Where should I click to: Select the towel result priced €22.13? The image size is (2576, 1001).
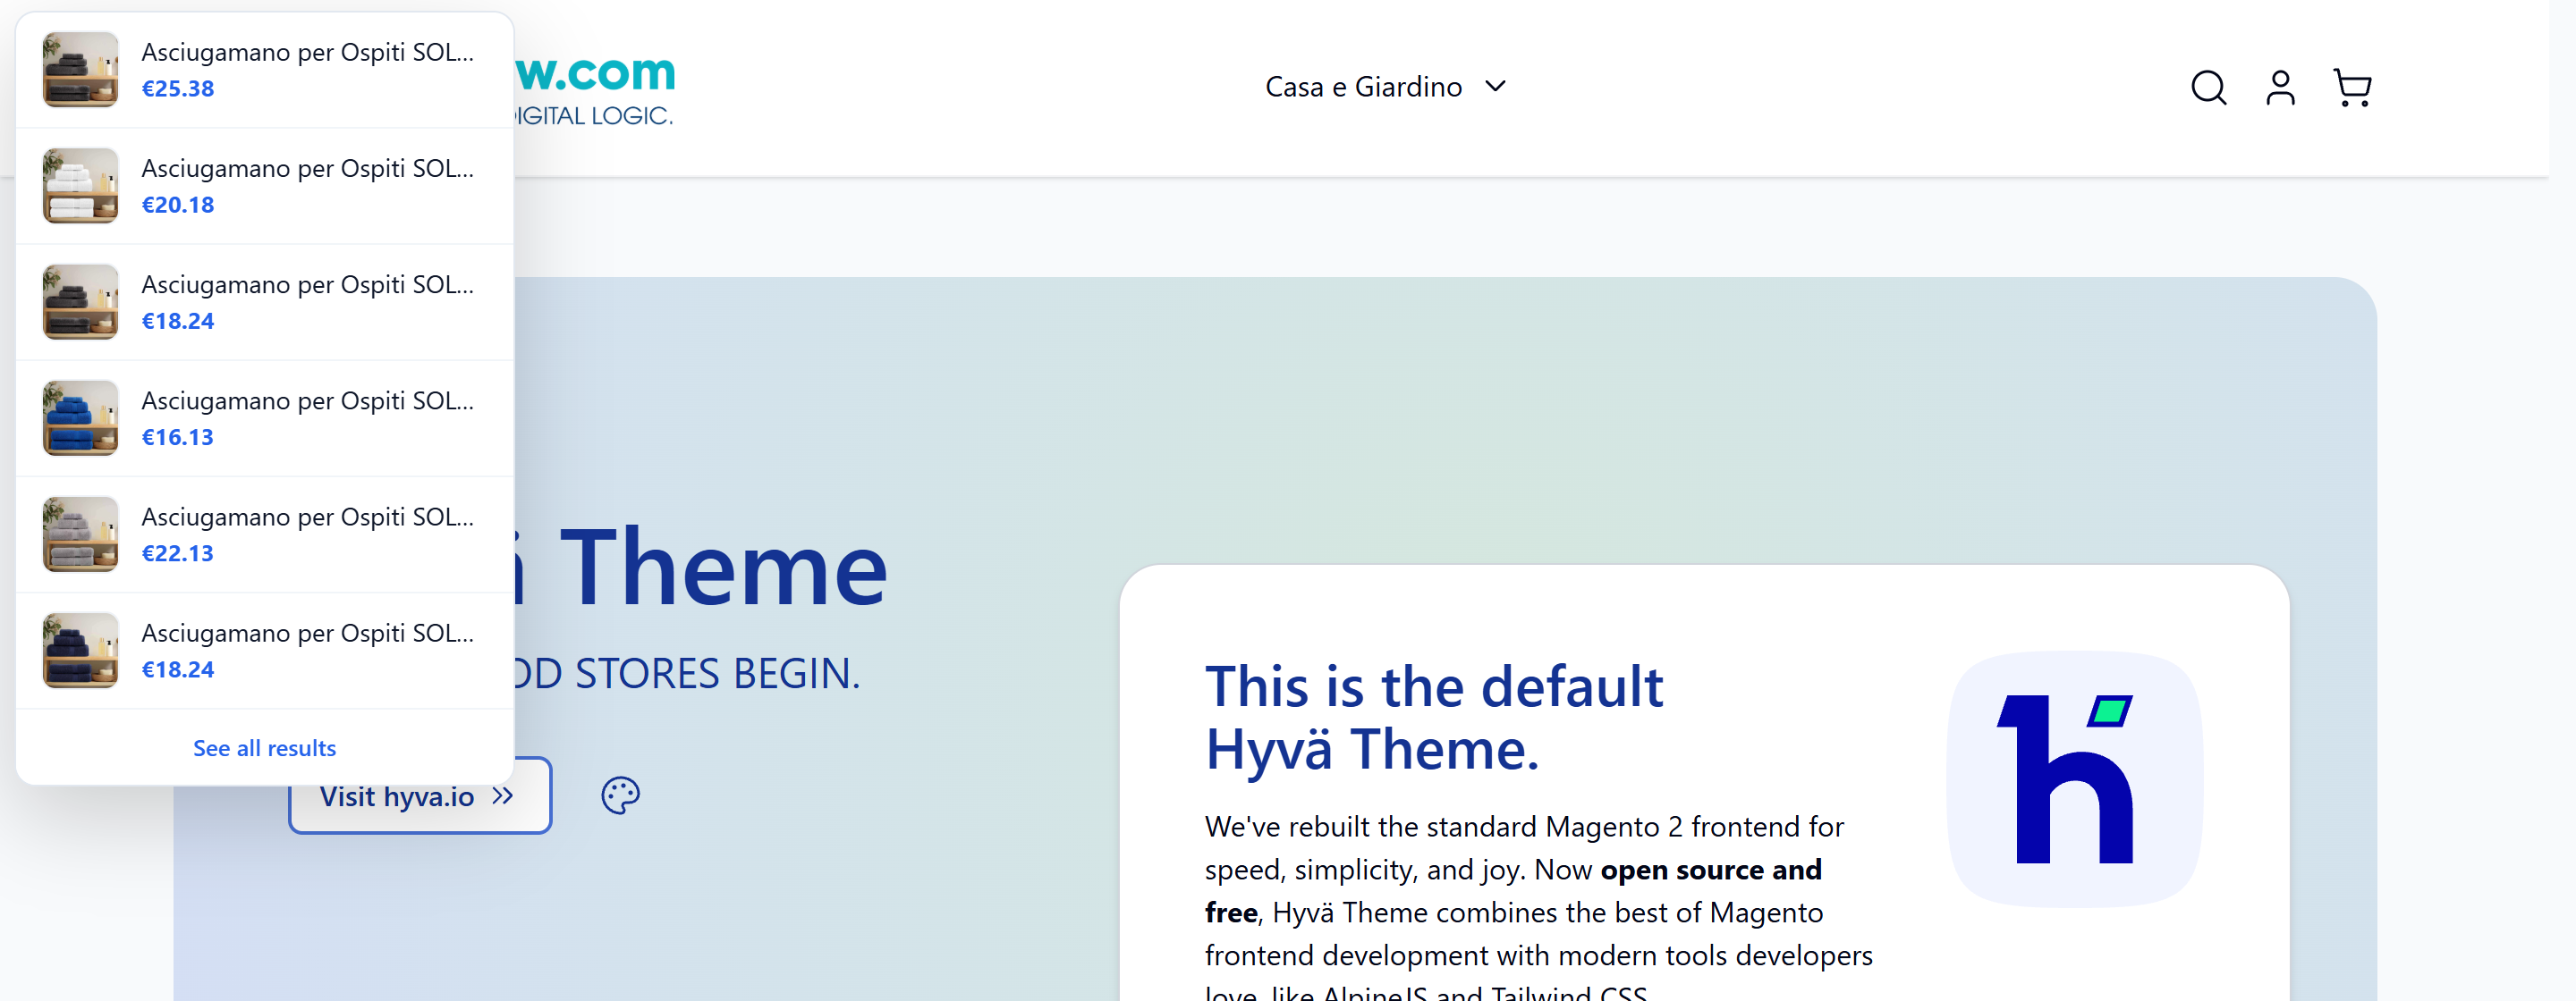pos(265,534)
